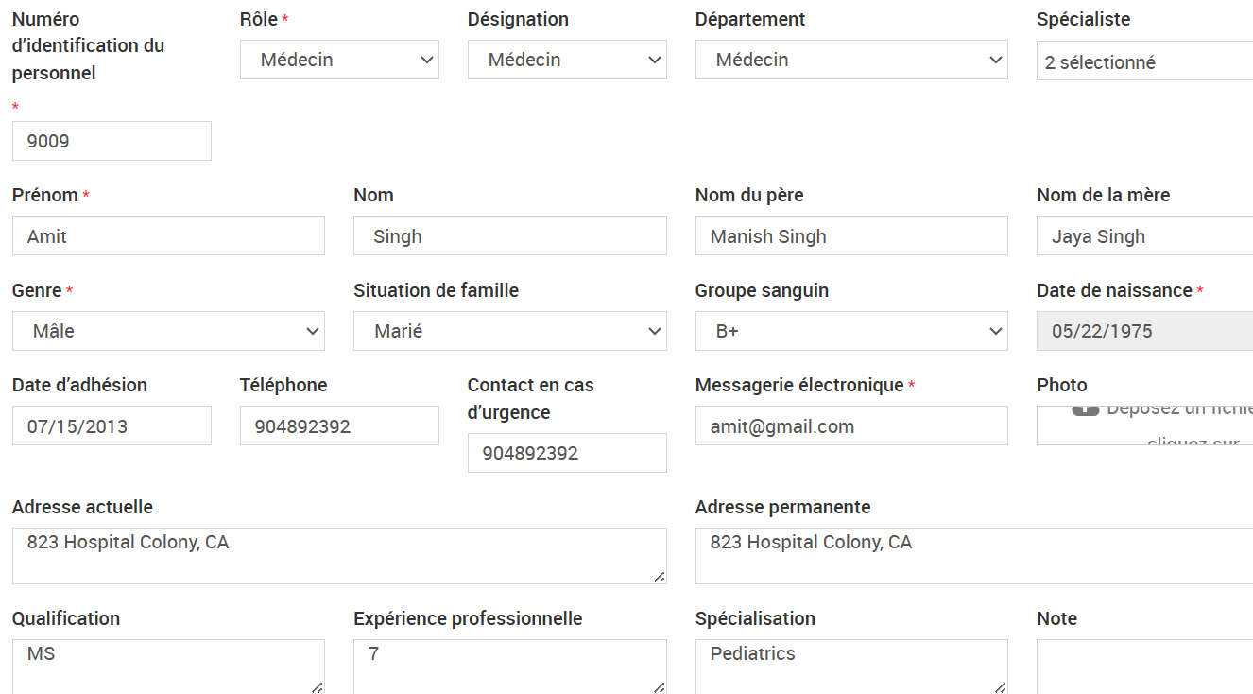Open the Date de naissance field
Image resolution: width=1253 pixels, height=694 pixels.
1144,331
